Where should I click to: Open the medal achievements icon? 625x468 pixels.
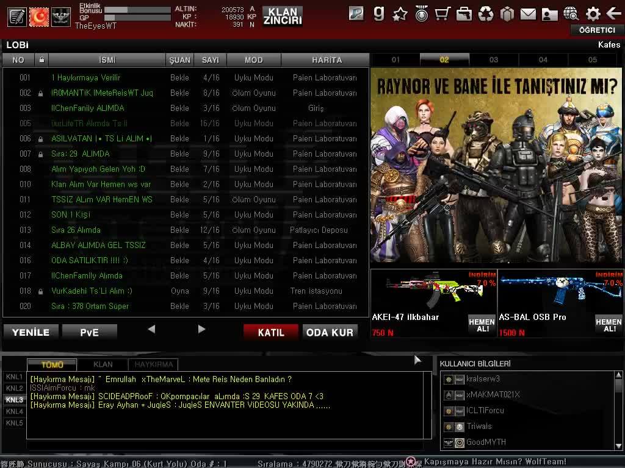(x=421, y=14)
